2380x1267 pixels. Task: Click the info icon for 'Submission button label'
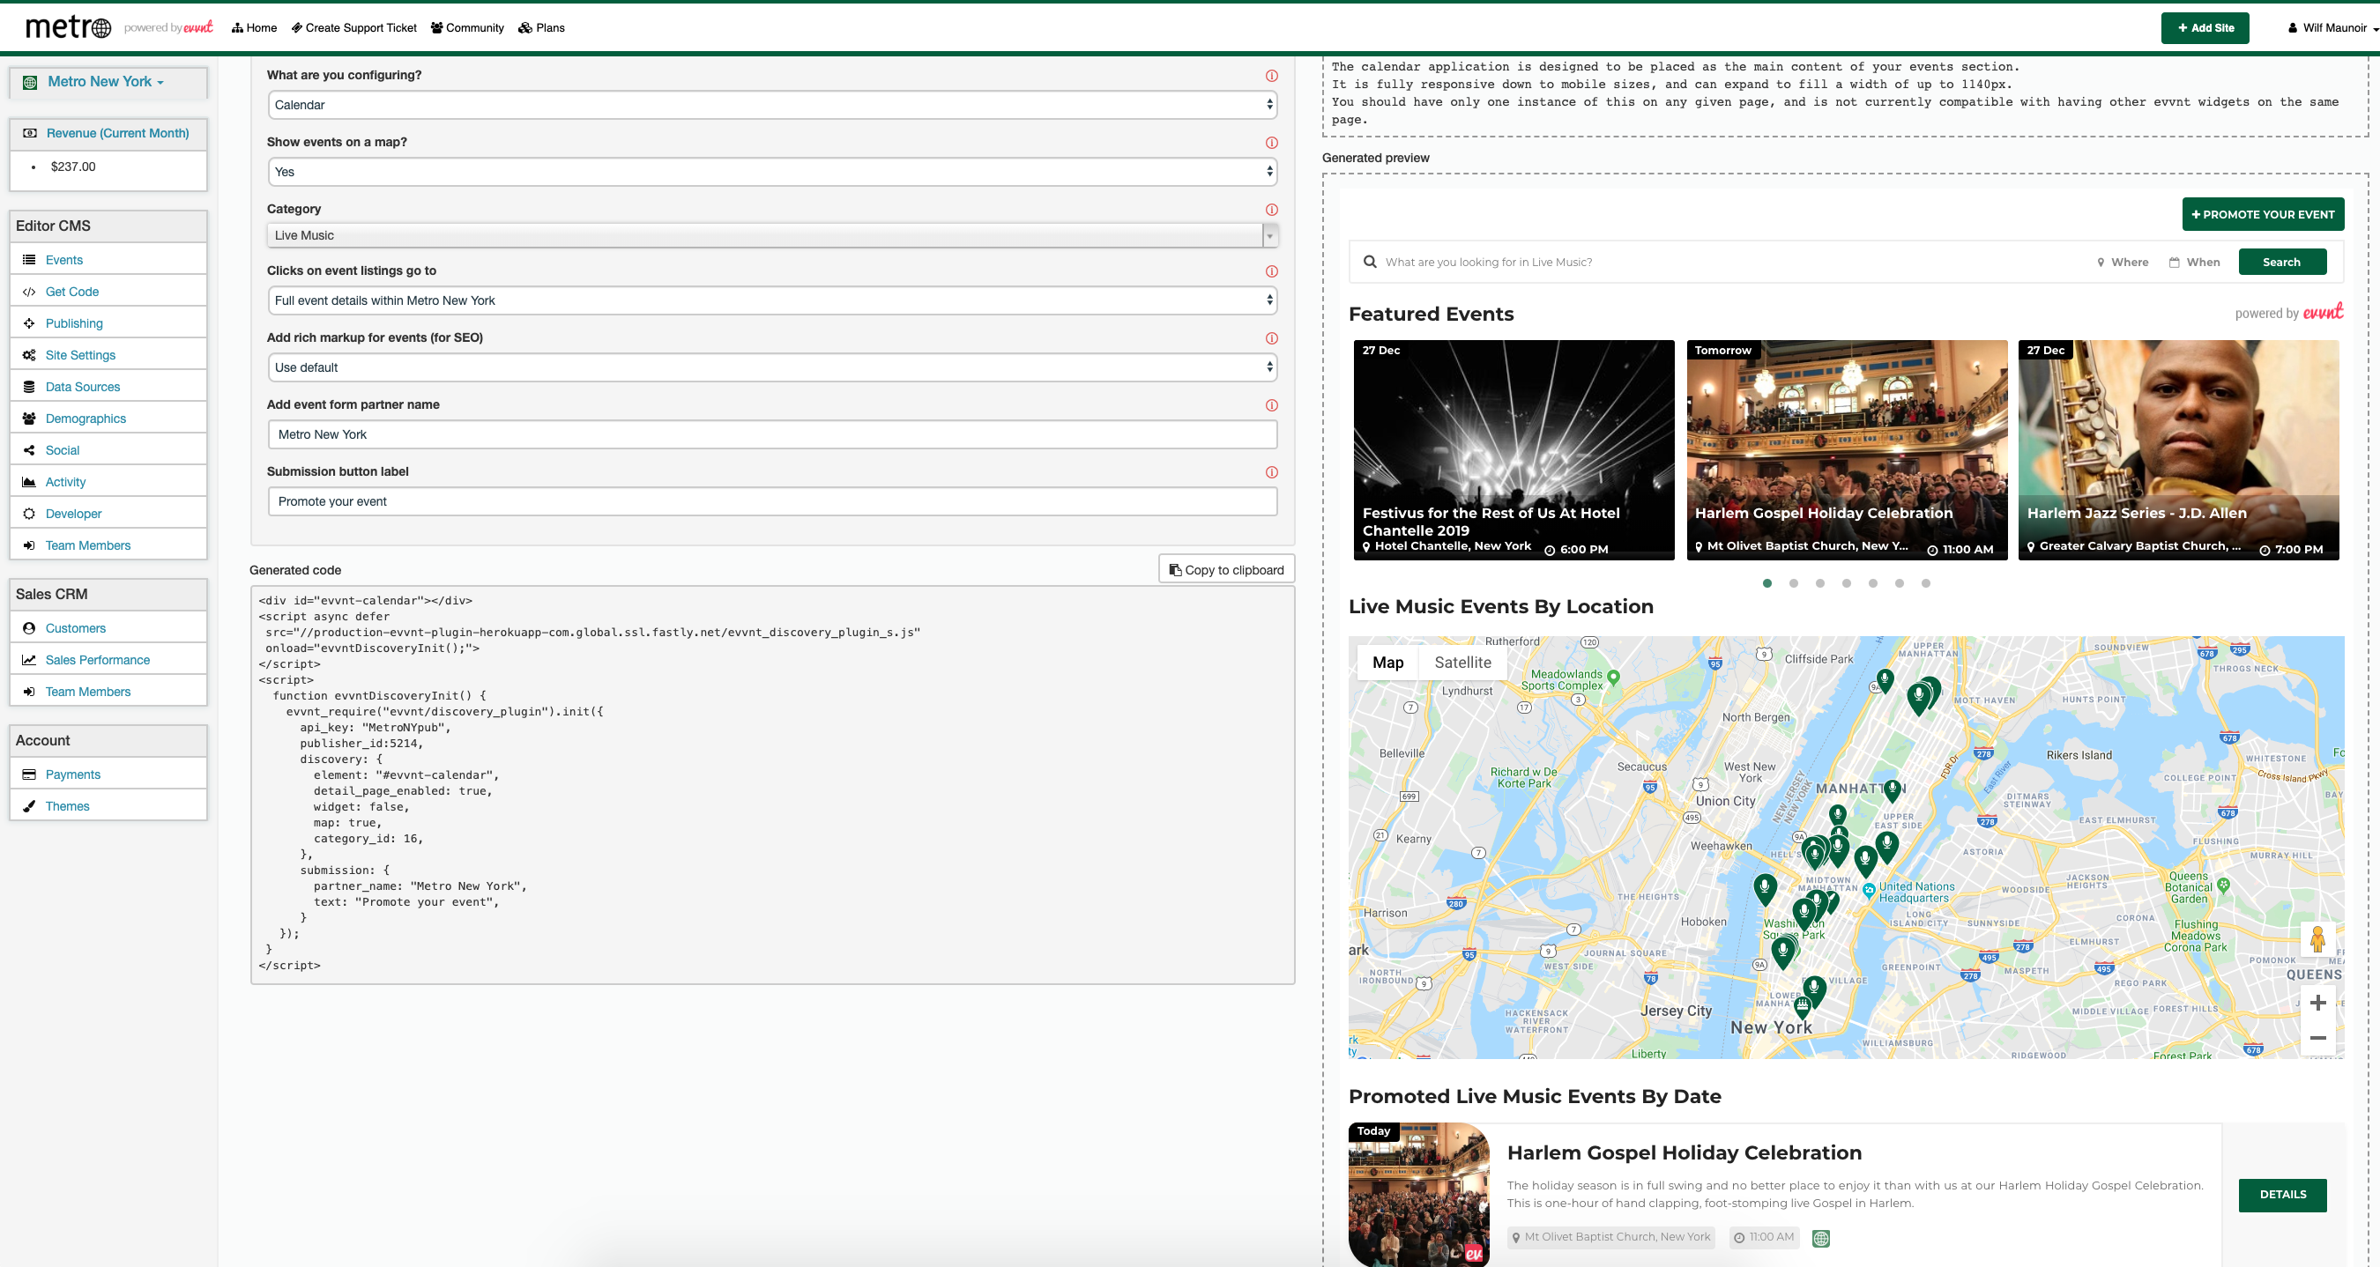(1271, 473)
